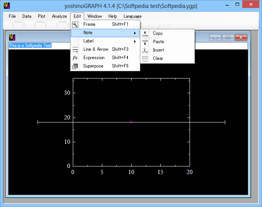Click the note Insert icon
This screenshot has width=262, height=207.
pos(145,50)
